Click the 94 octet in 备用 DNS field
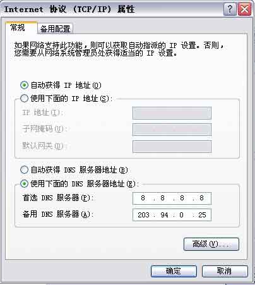 [164, 215]
